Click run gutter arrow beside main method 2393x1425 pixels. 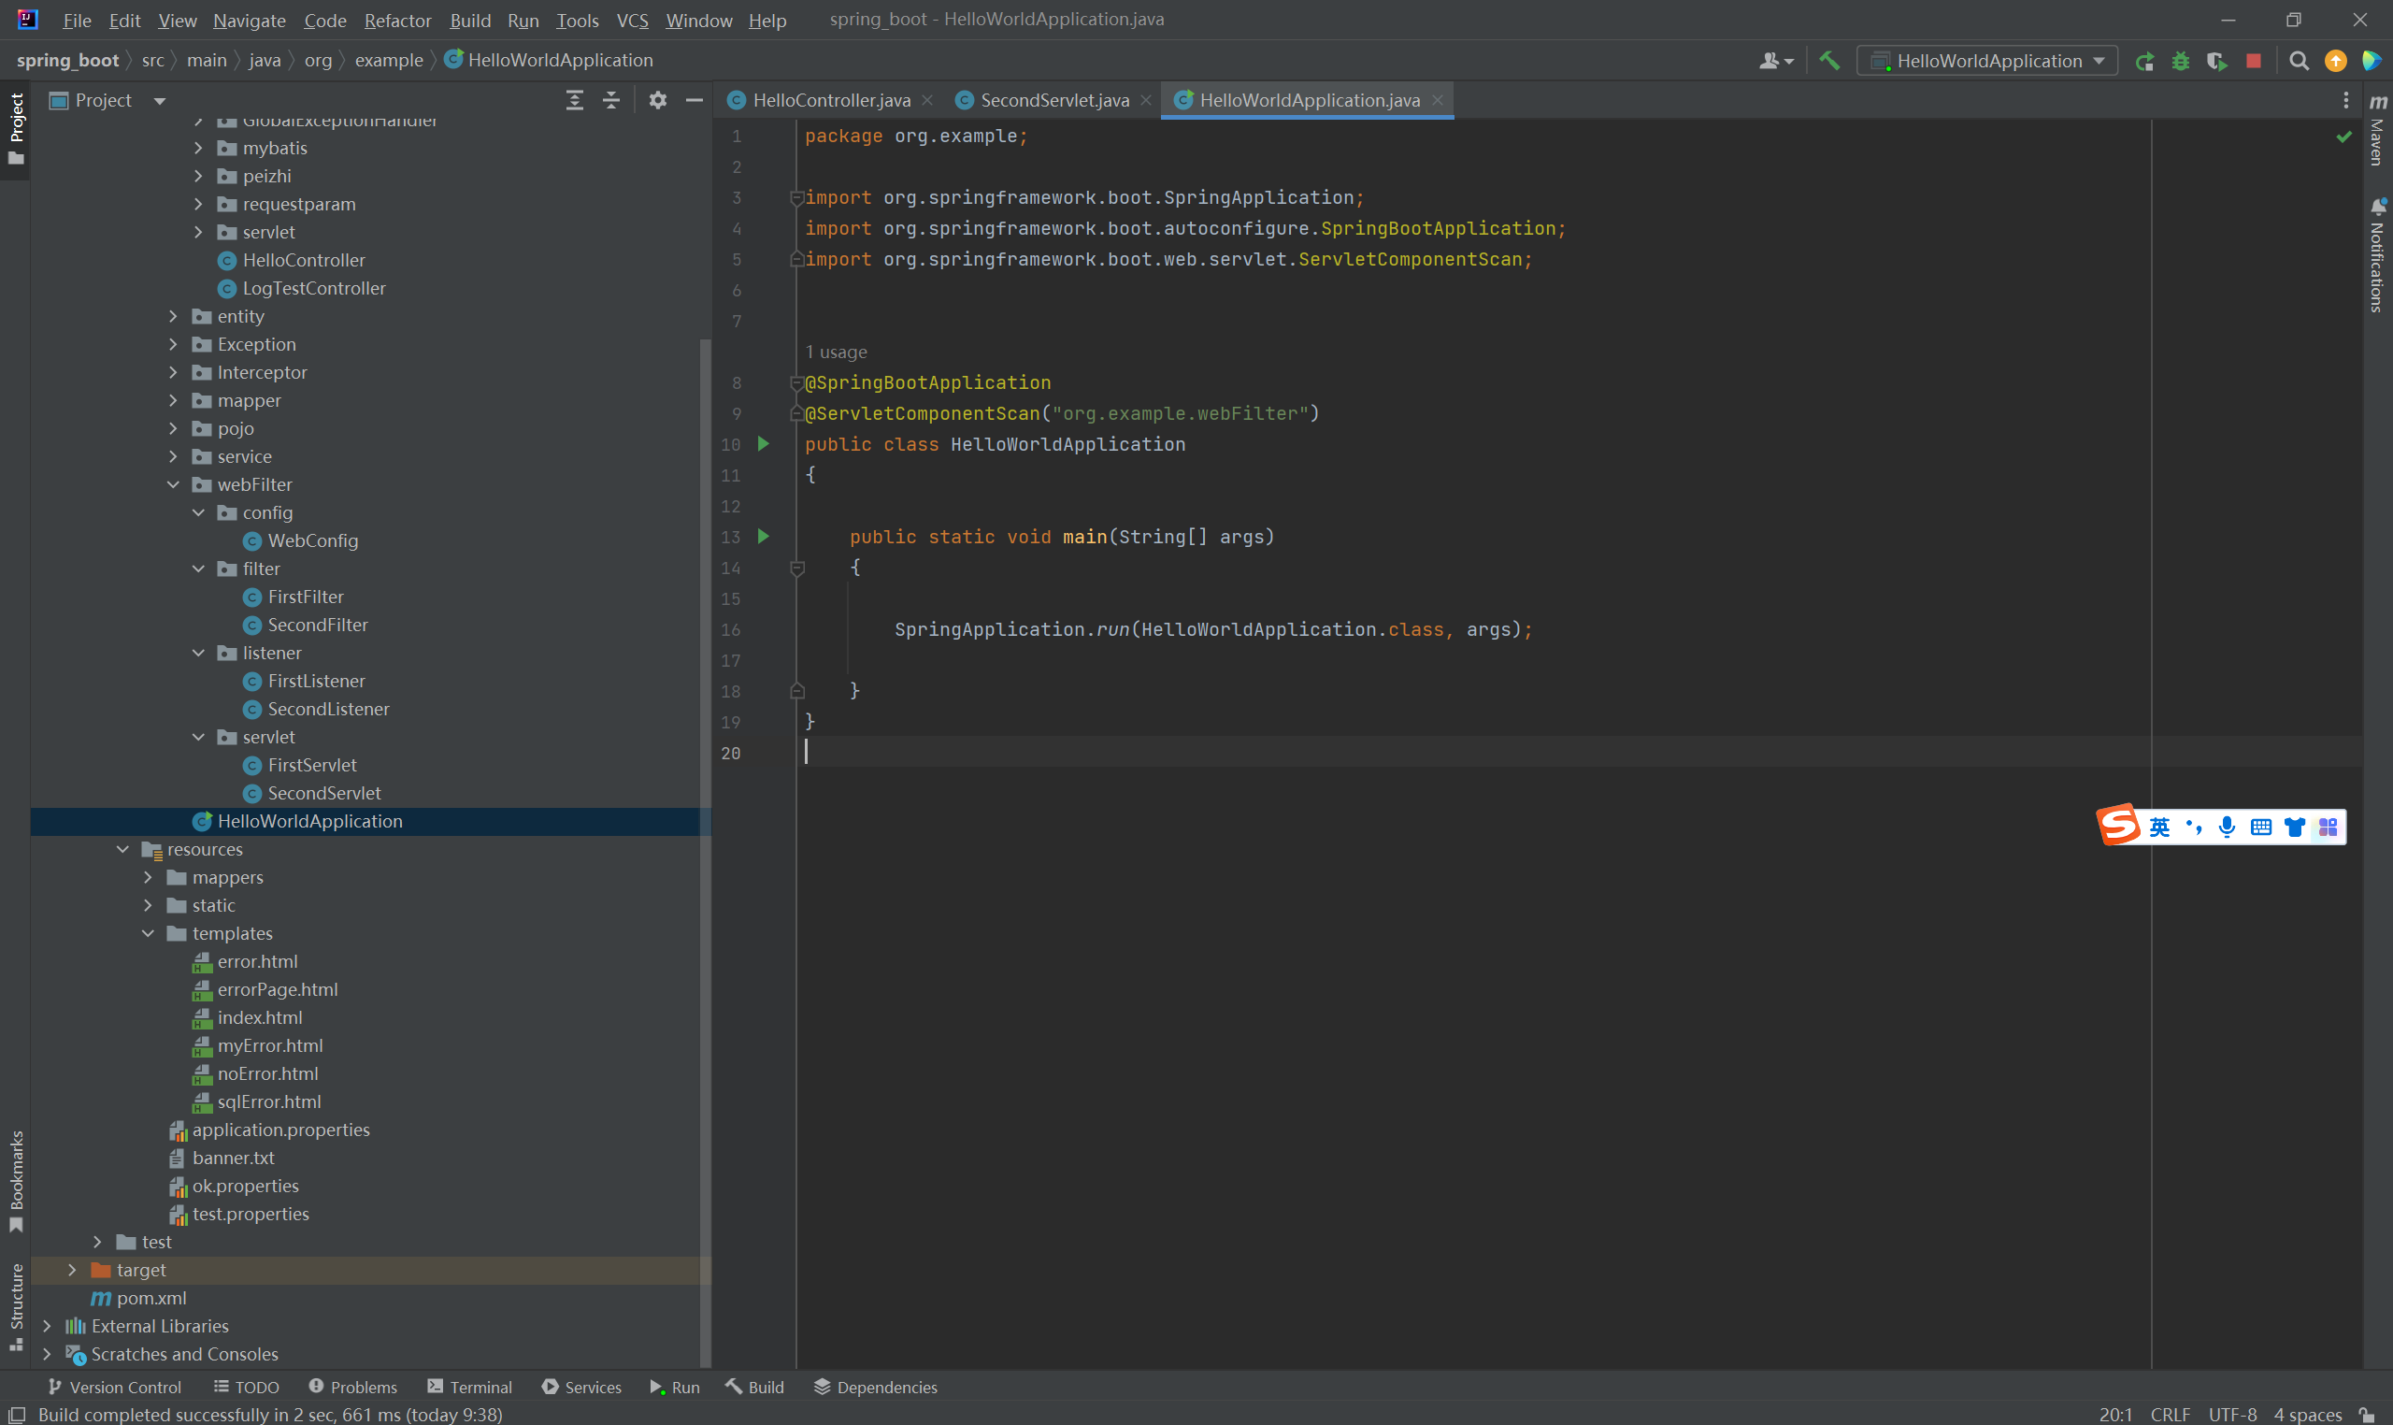(763, 536)
